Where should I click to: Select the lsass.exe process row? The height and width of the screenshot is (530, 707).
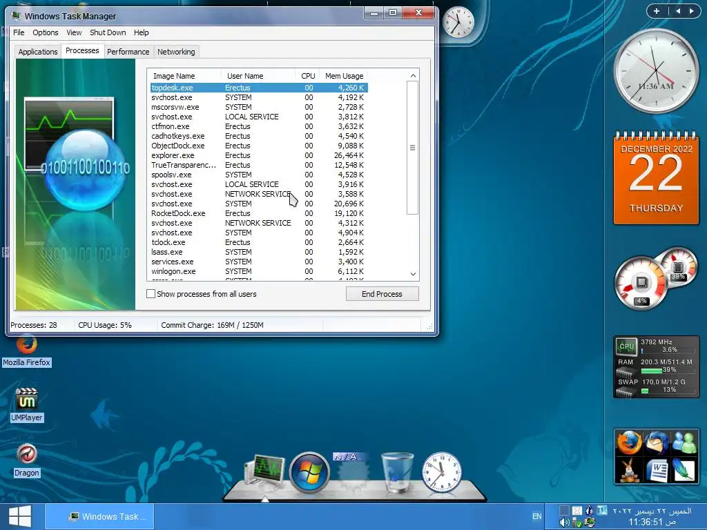(x=259, y=252)
